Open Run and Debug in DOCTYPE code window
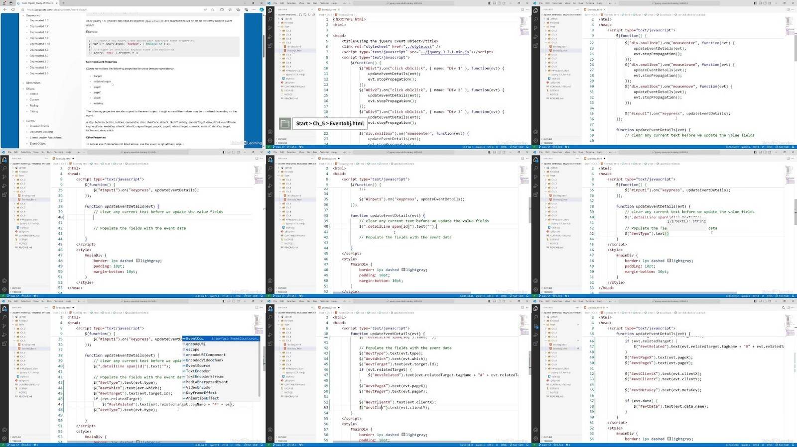797x447 pixels. [270, 37]
